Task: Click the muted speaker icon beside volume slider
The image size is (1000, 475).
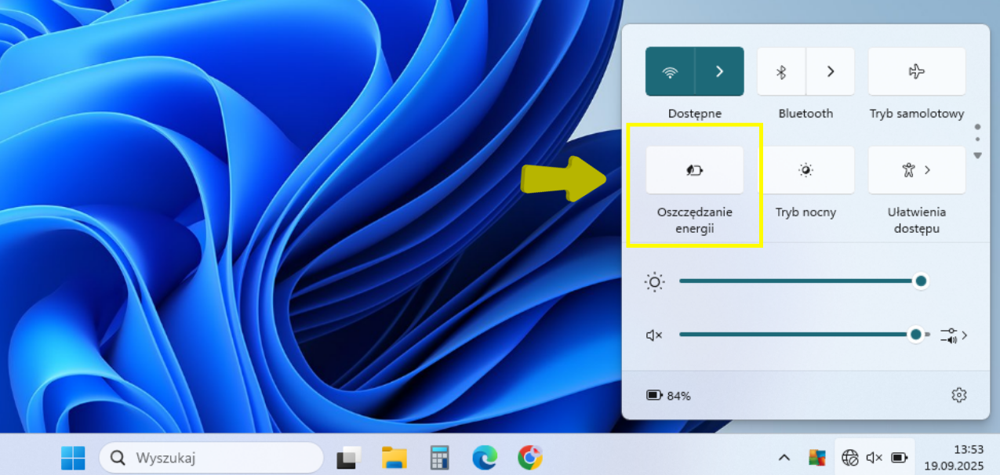Action: click(654, 335)
